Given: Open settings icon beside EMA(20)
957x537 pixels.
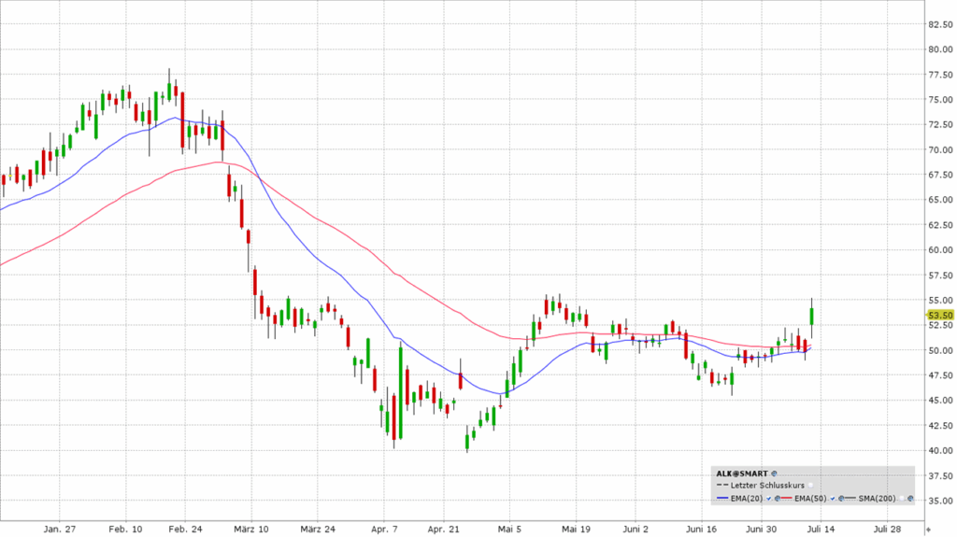Looking at the screenshot, I should tap(778, 499).
